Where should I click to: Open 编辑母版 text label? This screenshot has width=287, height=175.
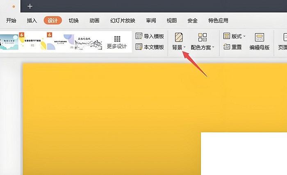point(260,48)
